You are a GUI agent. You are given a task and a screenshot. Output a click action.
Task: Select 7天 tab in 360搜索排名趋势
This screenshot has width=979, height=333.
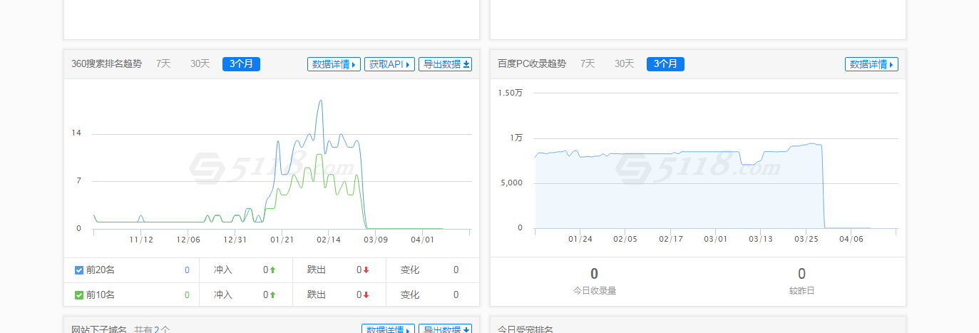163,63
